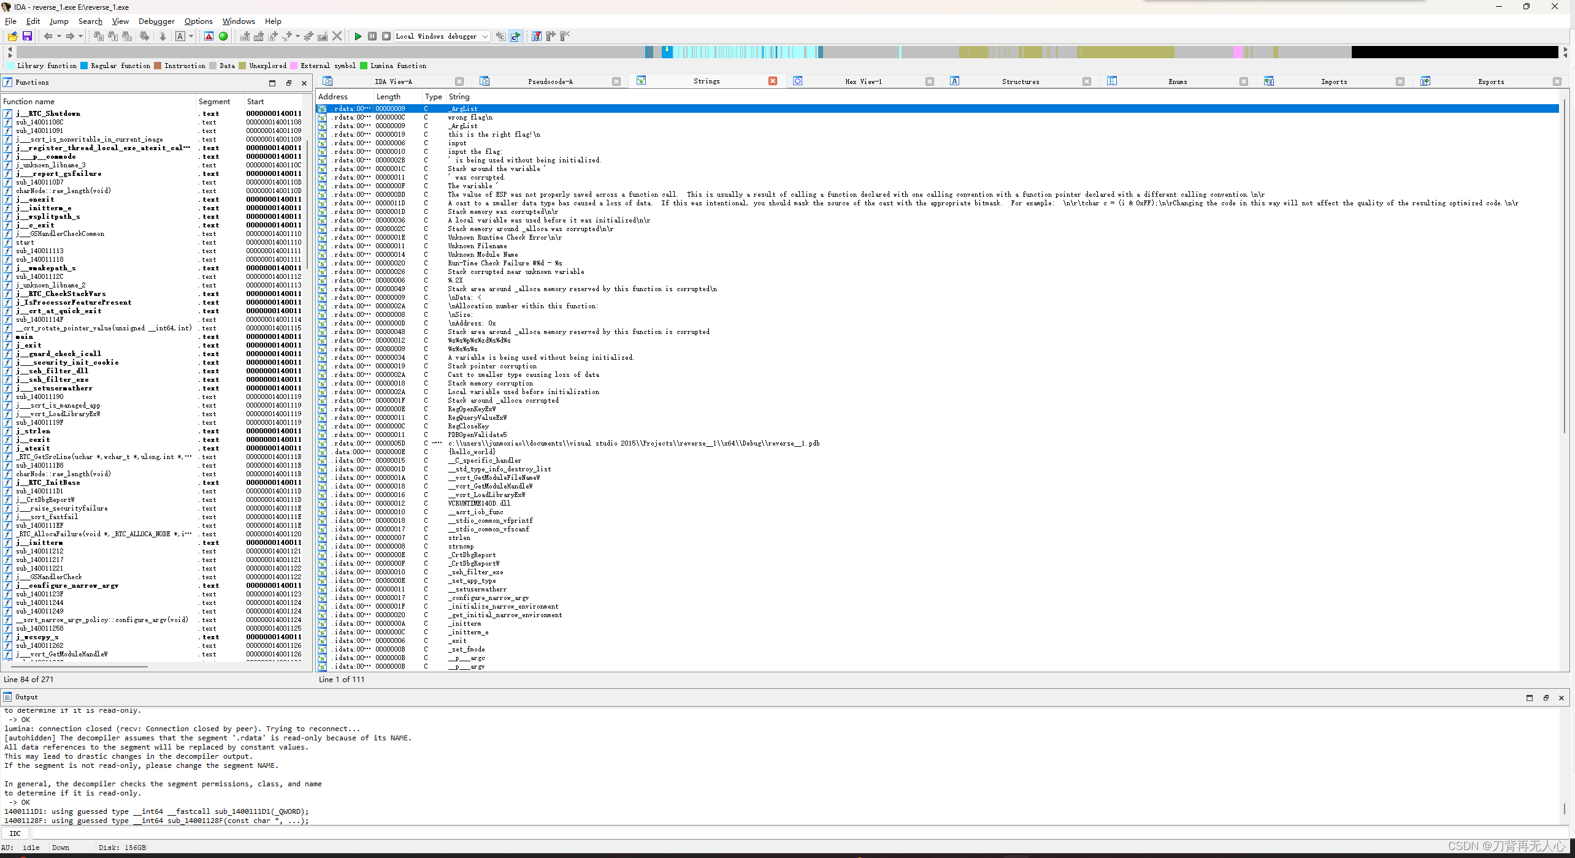
Task: Start process with green play button
Action: click(x=358, y=37)
